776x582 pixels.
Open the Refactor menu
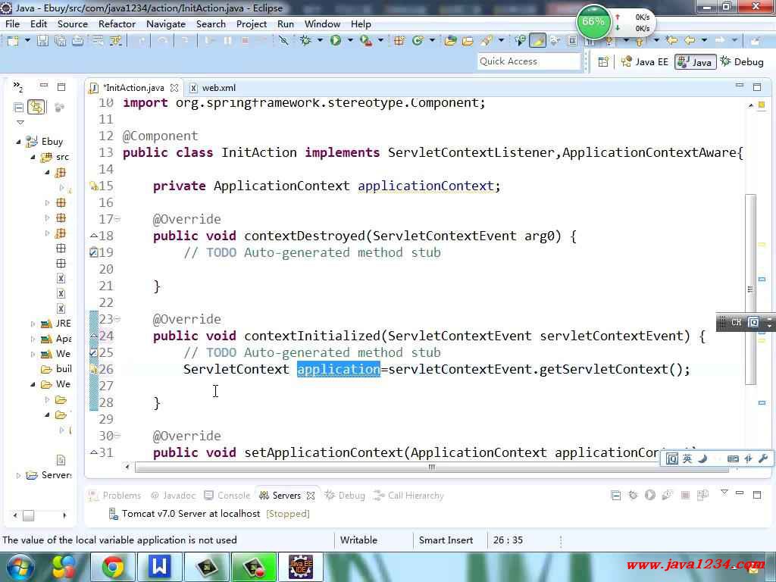(117, 23)
